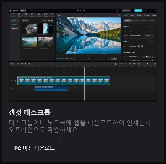Open the Effects panel icon in top toolbar
Image resolution: width=166 pixels, height=164 pixels.
[39, 14]
